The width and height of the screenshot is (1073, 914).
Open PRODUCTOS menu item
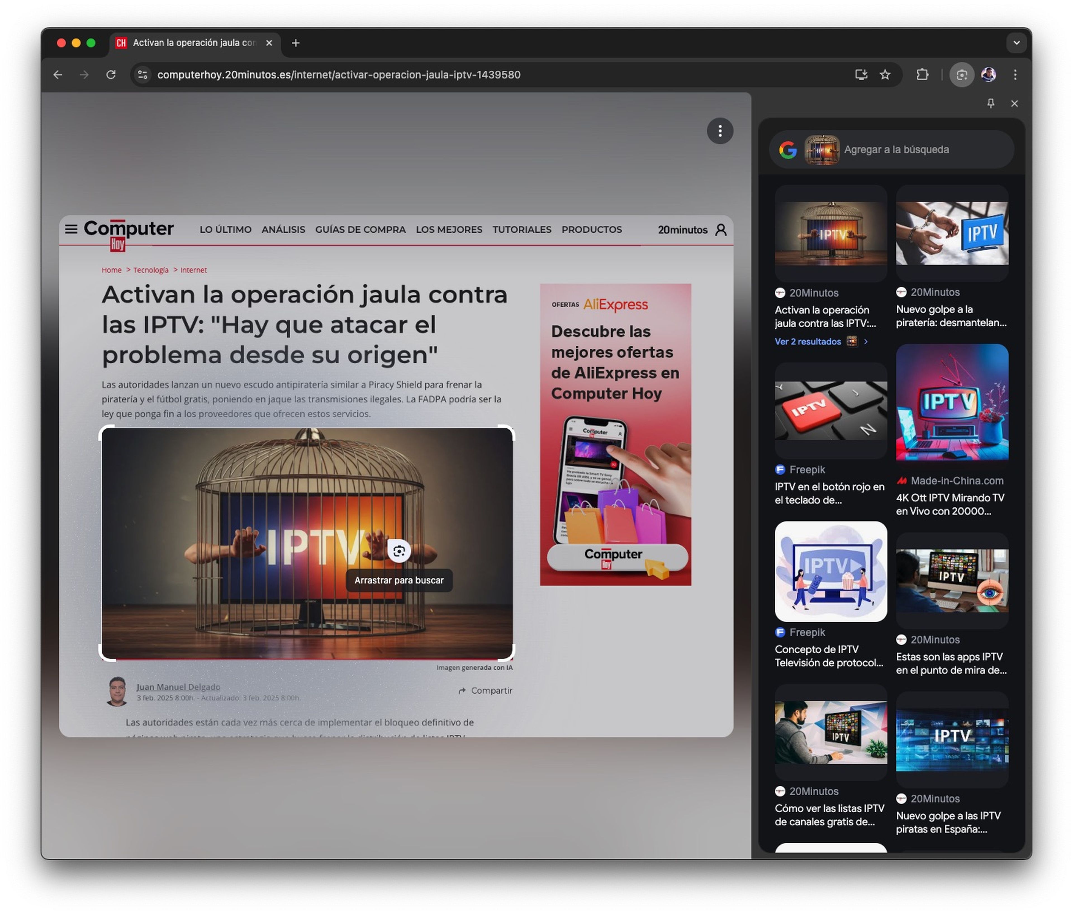592,229
